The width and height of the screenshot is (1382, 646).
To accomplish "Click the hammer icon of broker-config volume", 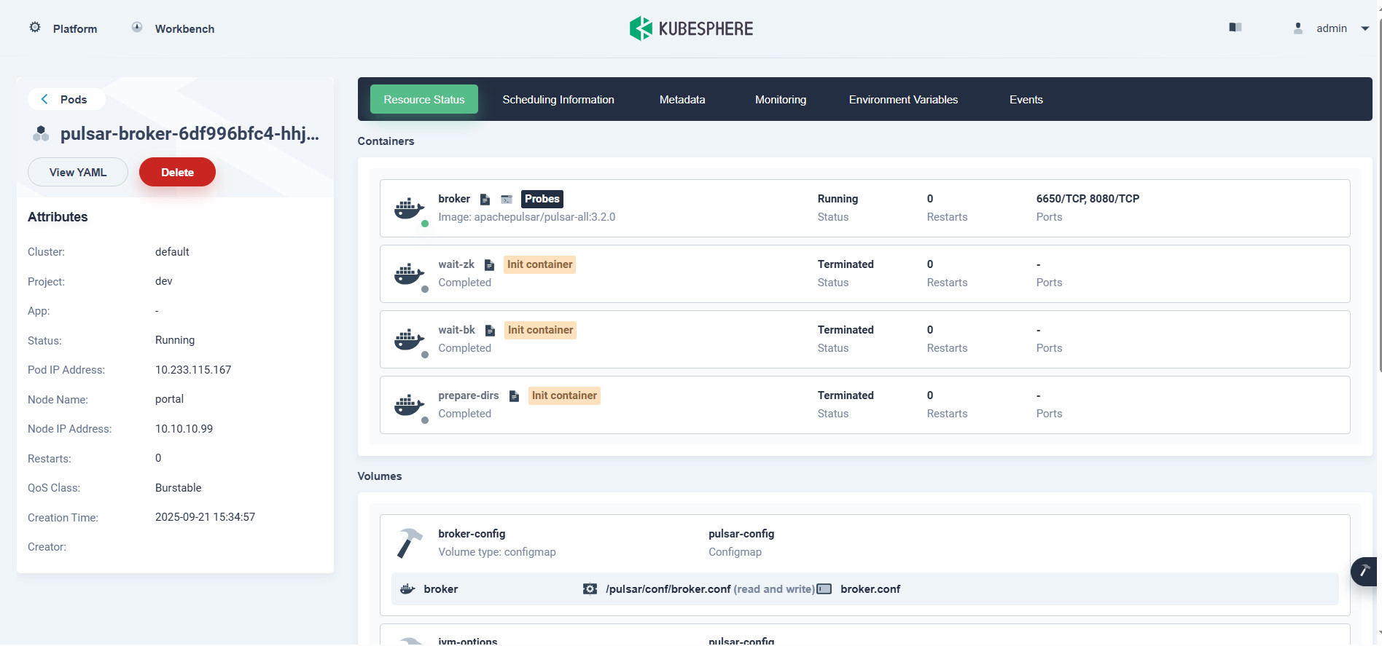I will (x=409, y=543).
